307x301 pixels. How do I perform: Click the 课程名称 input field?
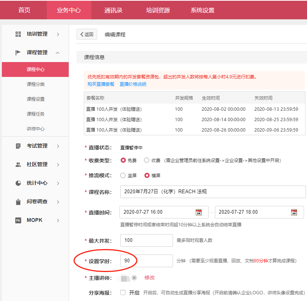click(213, 192)
